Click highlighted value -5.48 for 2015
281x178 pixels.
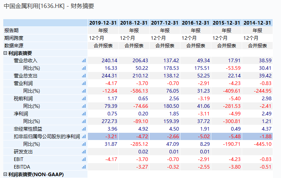[235, 137]
